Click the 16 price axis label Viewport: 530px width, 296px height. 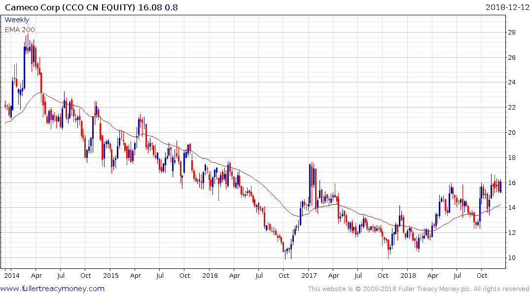click(x=512, y=183)
